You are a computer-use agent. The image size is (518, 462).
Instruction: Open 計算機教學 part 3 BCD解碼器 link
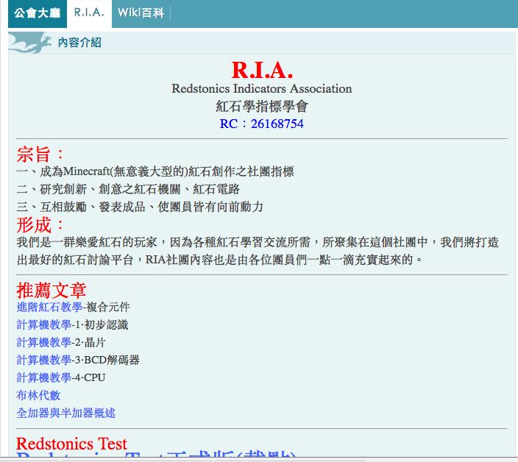click(x=44, y=360)
